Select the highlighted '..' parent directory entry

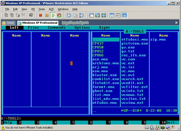(106, 40)
